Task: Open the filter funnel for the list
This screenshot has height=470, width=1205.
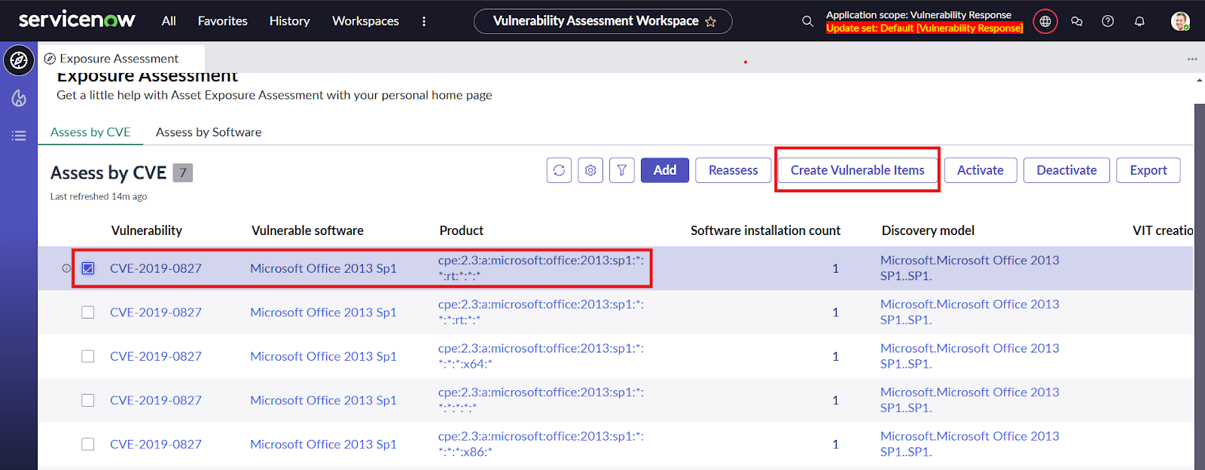Action: click(x=622, y=170)
